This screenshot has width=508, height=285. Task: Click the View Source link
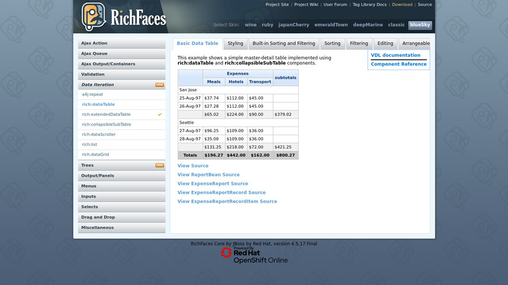[x=193, y=165]
